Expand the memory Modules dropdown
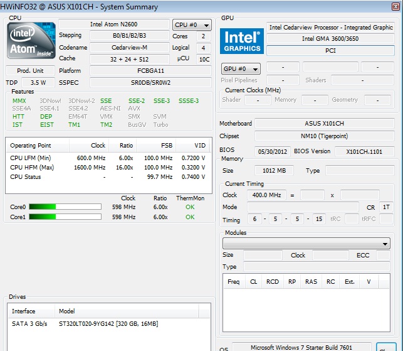This screenshot has height=351, width=403. [306, 244]
